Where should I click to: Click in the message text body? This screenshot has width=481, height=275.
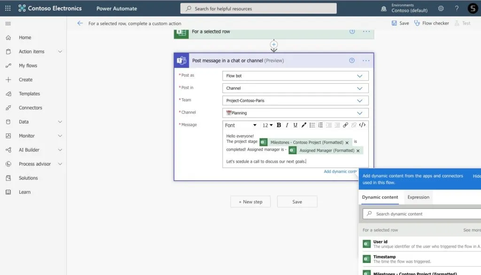295,149
